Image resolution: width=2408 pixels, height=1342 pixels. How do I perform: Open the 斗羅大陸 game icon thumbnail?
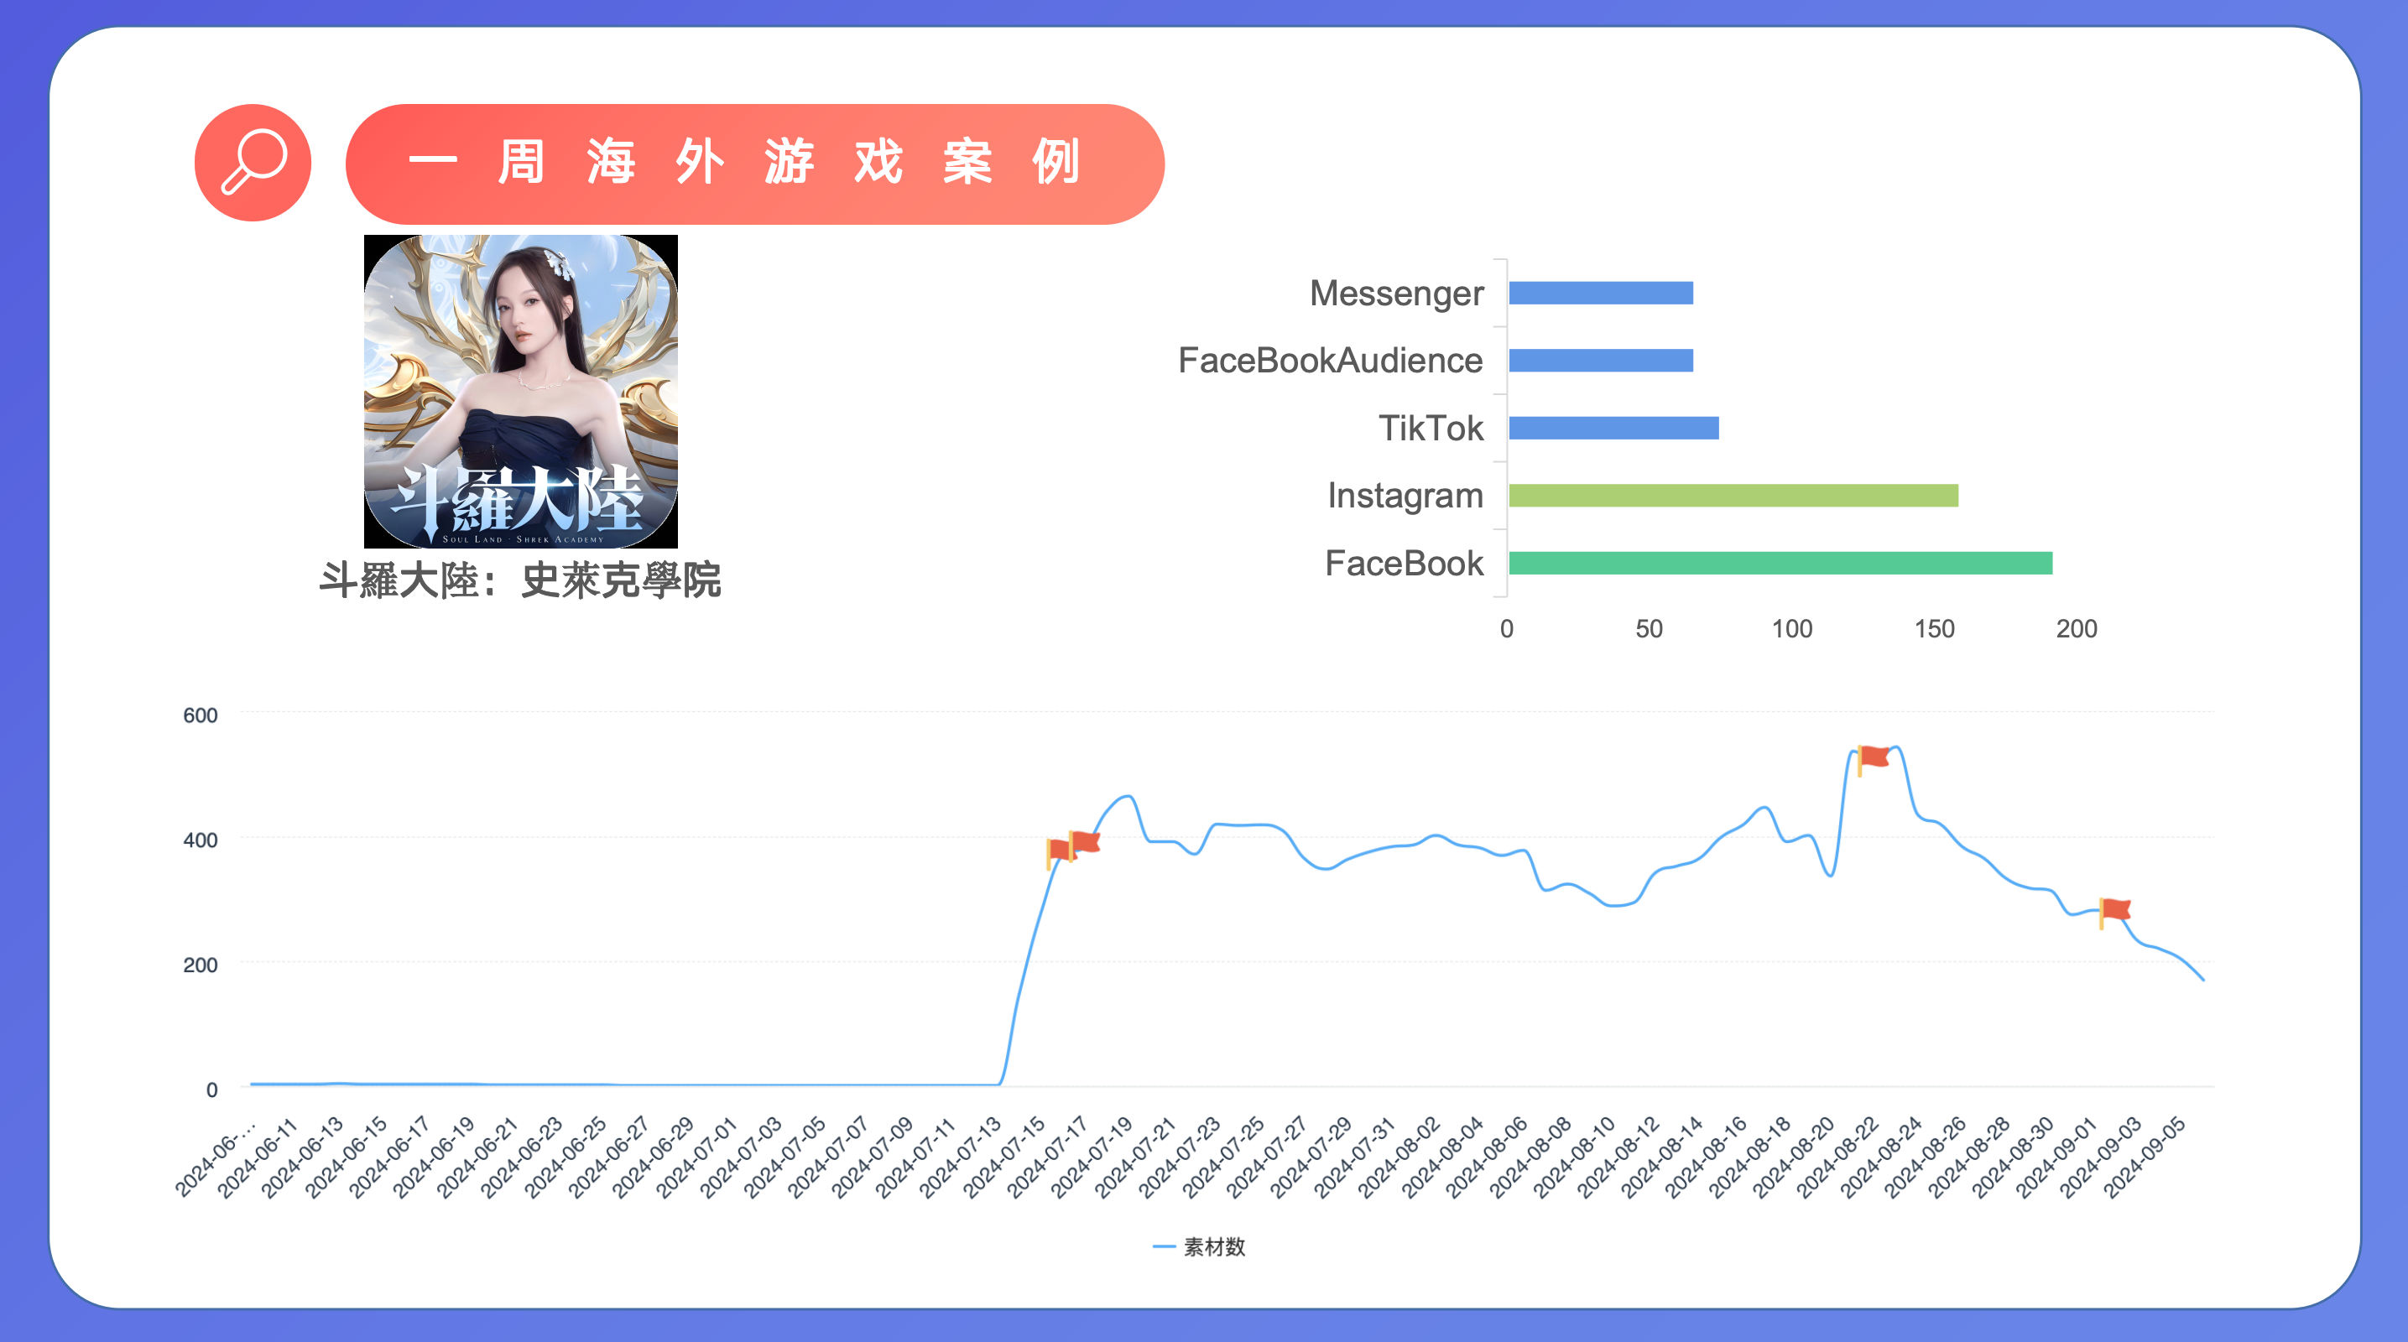point(521,391)
